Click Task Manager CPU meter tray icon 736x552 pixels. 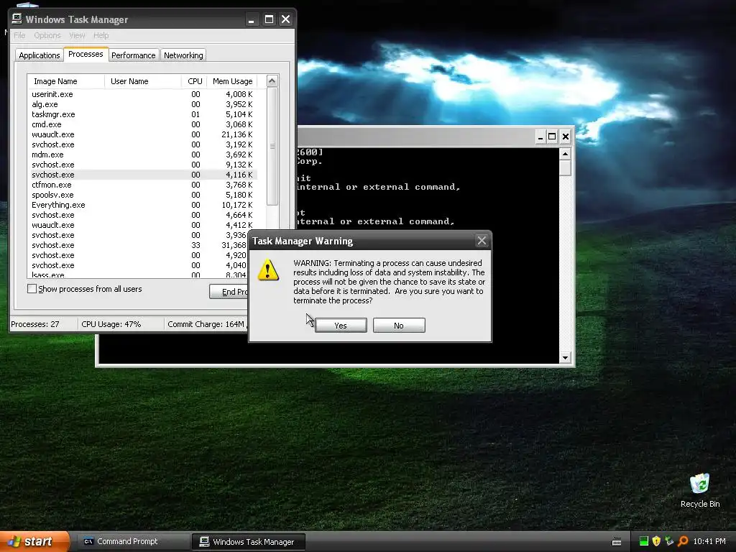tap(643, 541)
